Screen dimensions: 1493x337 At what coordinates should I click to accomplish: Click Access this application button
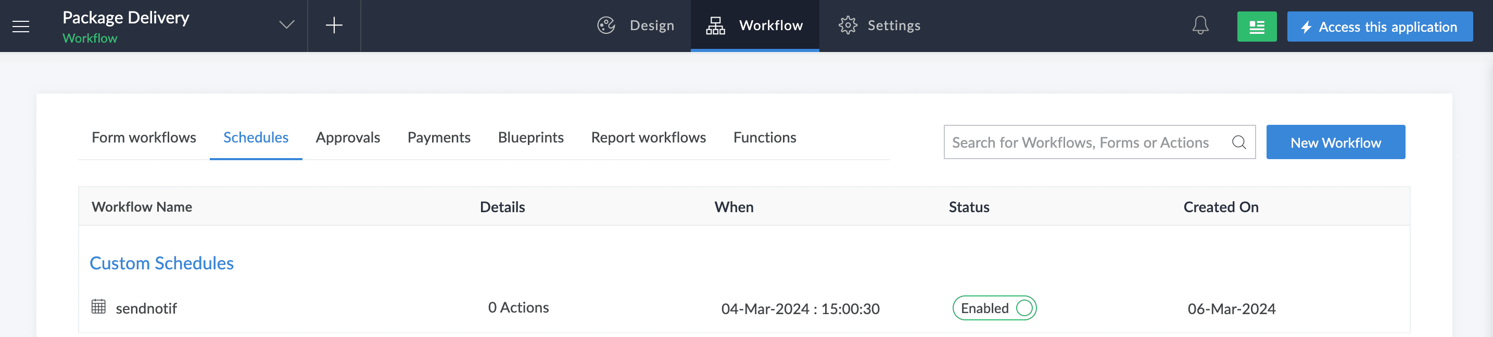[1380, 27]
